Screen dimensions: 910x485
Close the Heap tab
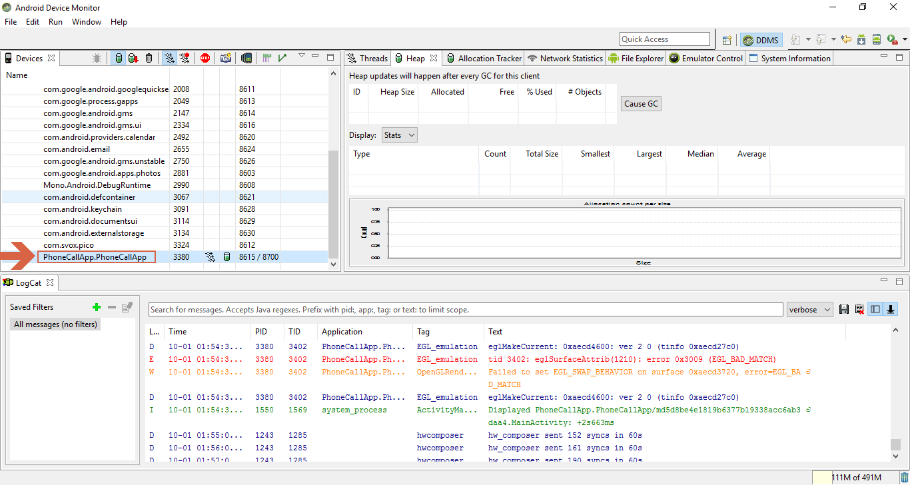pyautogui.click(x=433, y=59)
